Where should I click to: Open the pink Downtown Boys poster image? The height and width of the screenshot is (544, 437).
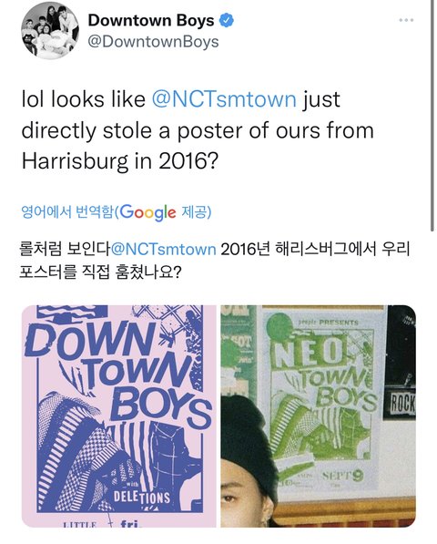(x=119, y=416)
